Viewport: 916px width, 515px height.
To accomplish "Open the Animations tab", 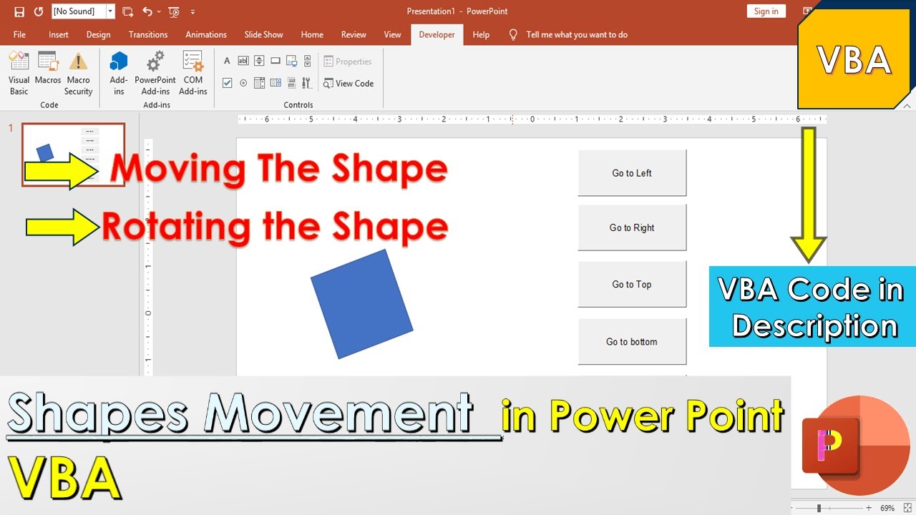I will pyautogui.click(x=206, y=34).
